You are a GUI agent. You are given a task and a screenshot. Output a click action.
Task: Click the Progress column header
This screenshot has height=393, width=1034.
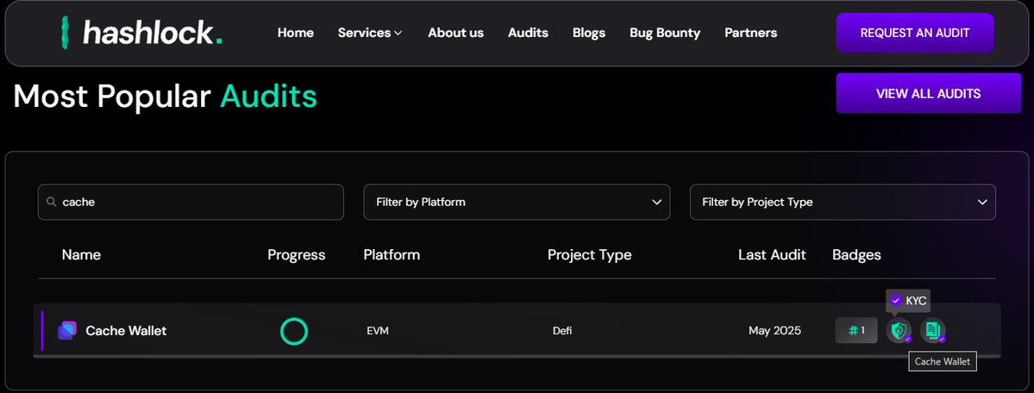click(296, 254)
